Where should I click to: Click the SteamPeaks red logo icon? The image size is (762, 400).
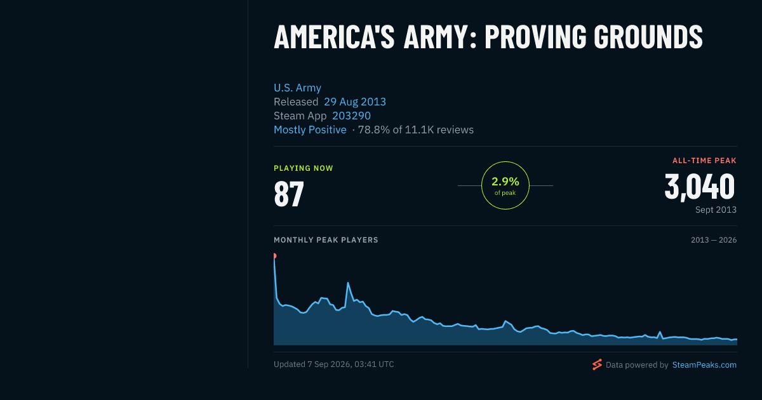coord(597,364)
